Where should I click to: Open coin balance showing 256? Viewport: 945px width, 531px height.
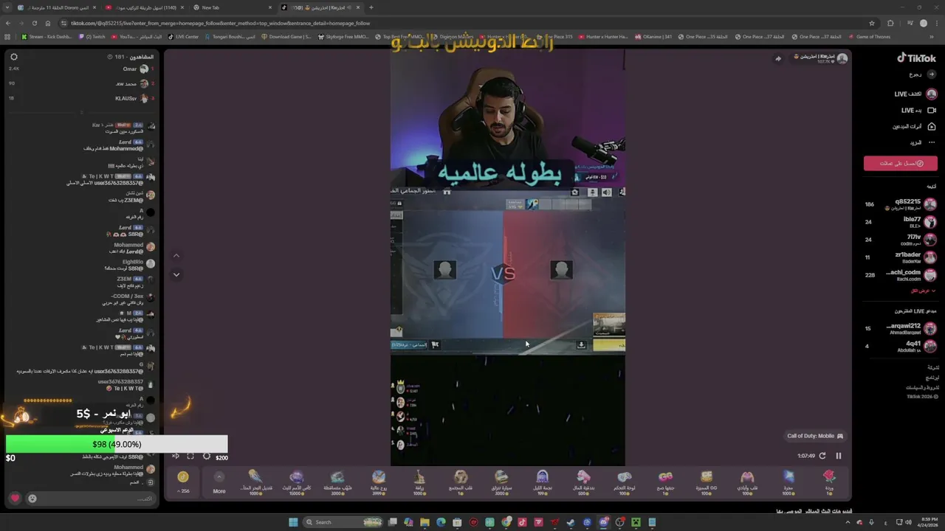tap(183, 482)
